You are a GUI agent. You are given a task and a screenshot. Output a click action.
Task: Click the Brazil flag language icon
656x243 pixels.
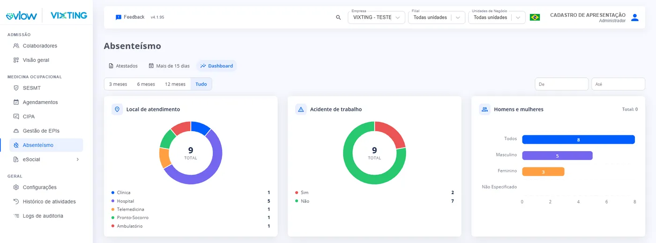pos(535,17)
